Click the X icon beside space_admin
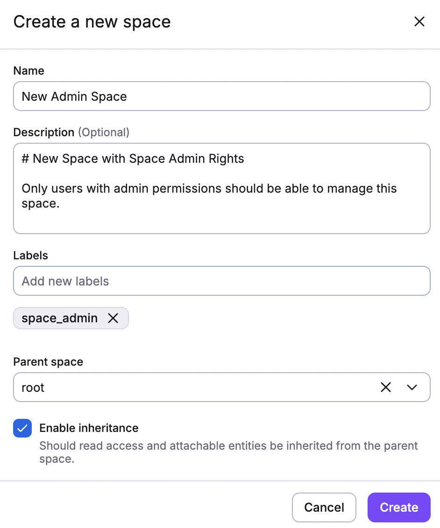This screenshot has height=528, width=440. click(x=113, y=318)
